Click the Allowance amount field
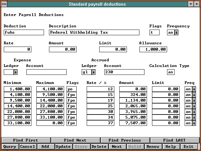The image size is (201, 151). coord(153,49)
